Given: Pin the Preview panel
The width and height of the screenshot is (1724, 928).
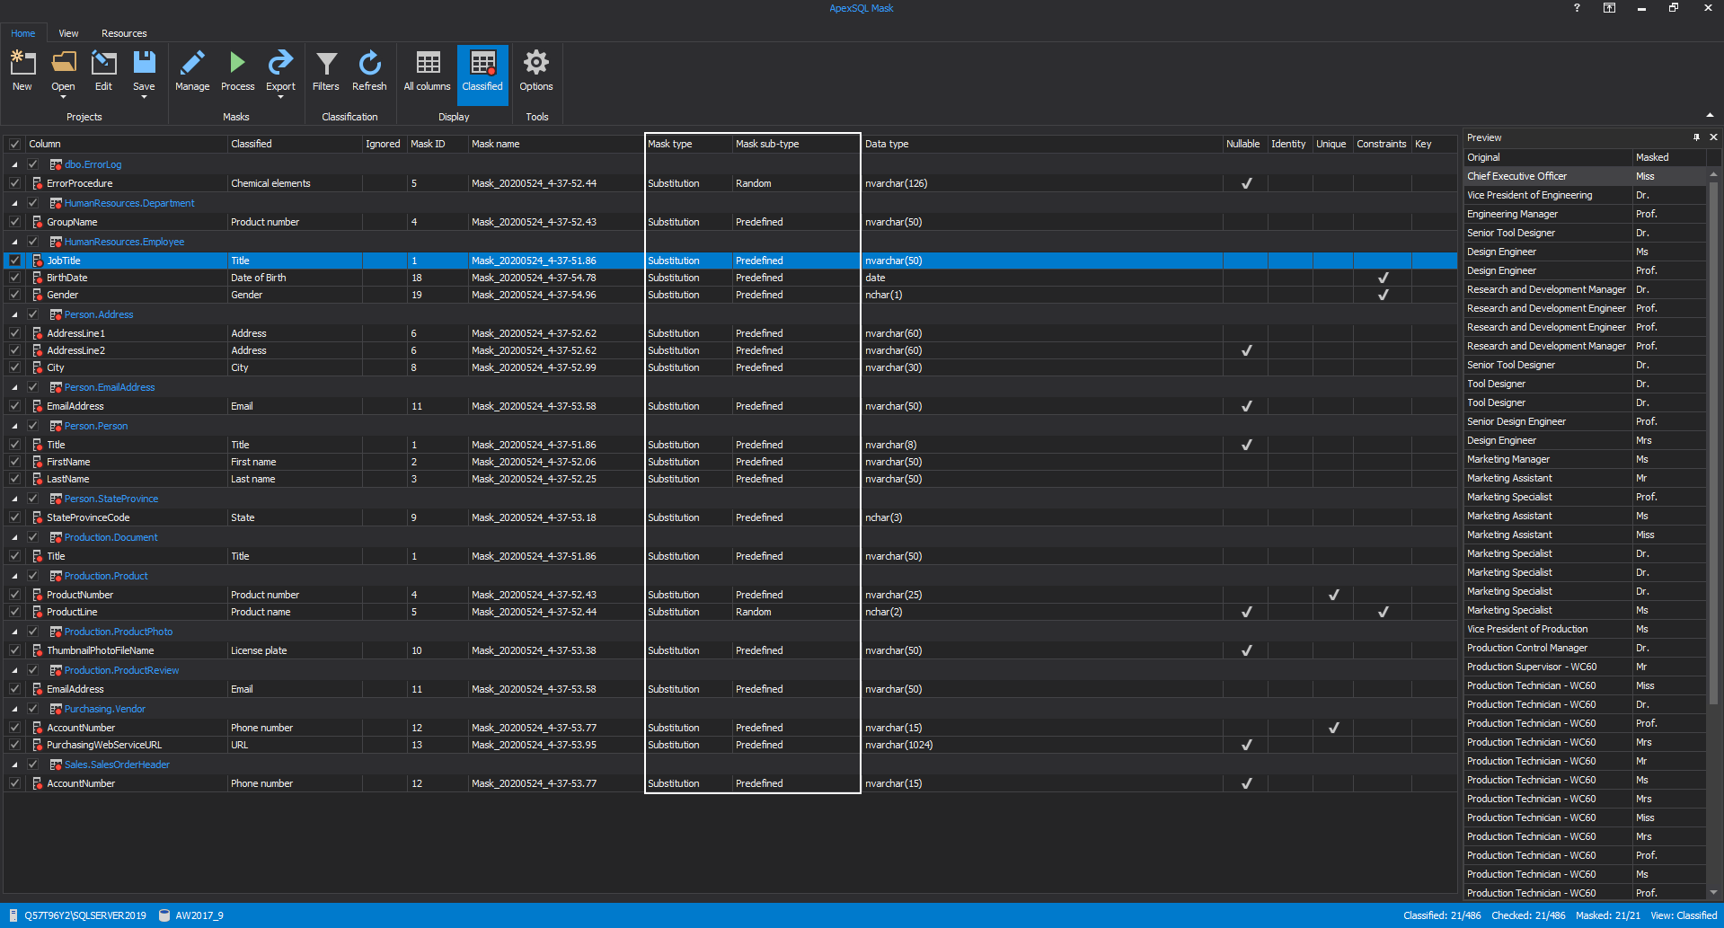Looking at the screenshot, I should point(1696,137).
